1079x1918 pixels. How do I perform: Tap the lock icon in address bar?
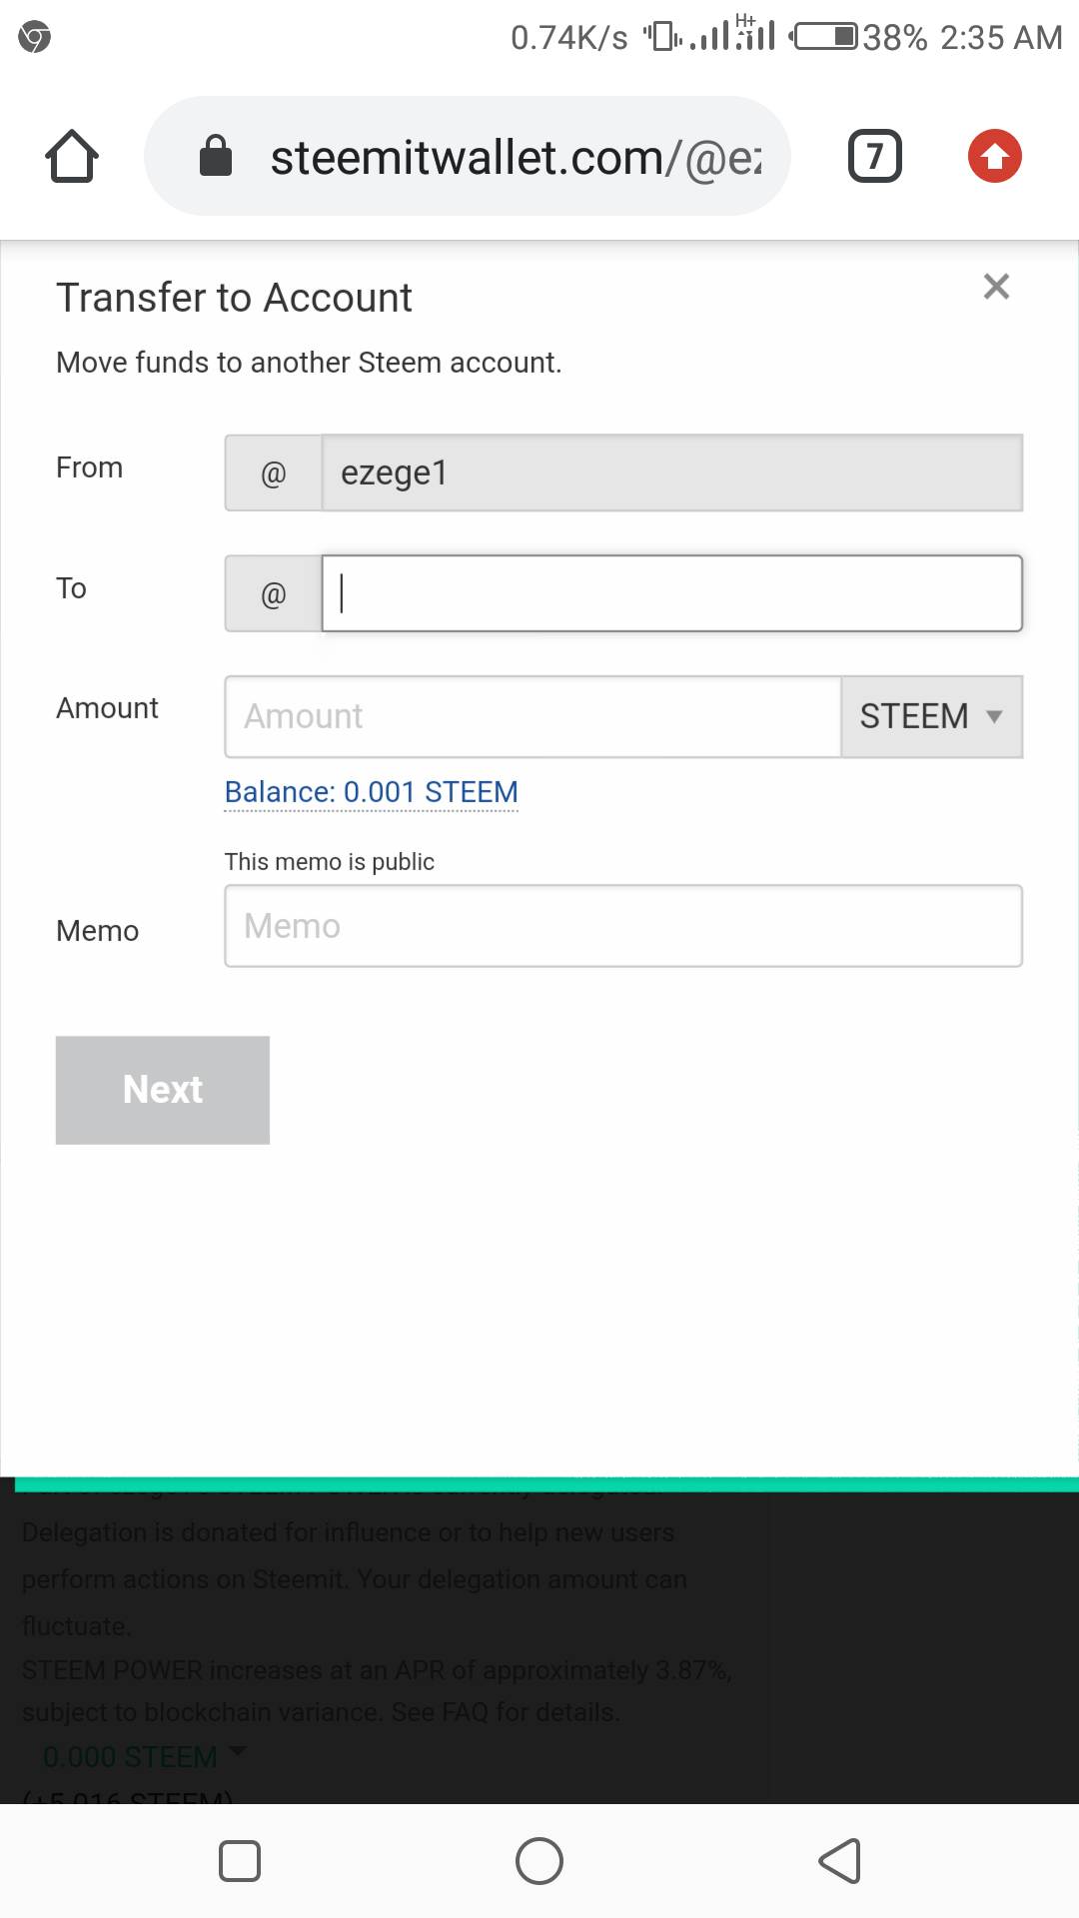(216, 156)
